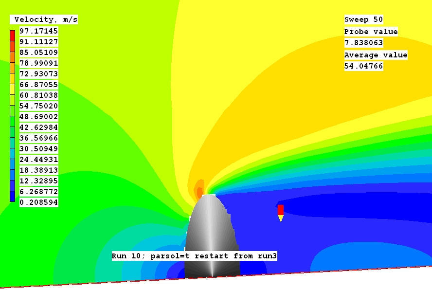Click the 30.50949 legend value
432x290 pixels.
38,148
